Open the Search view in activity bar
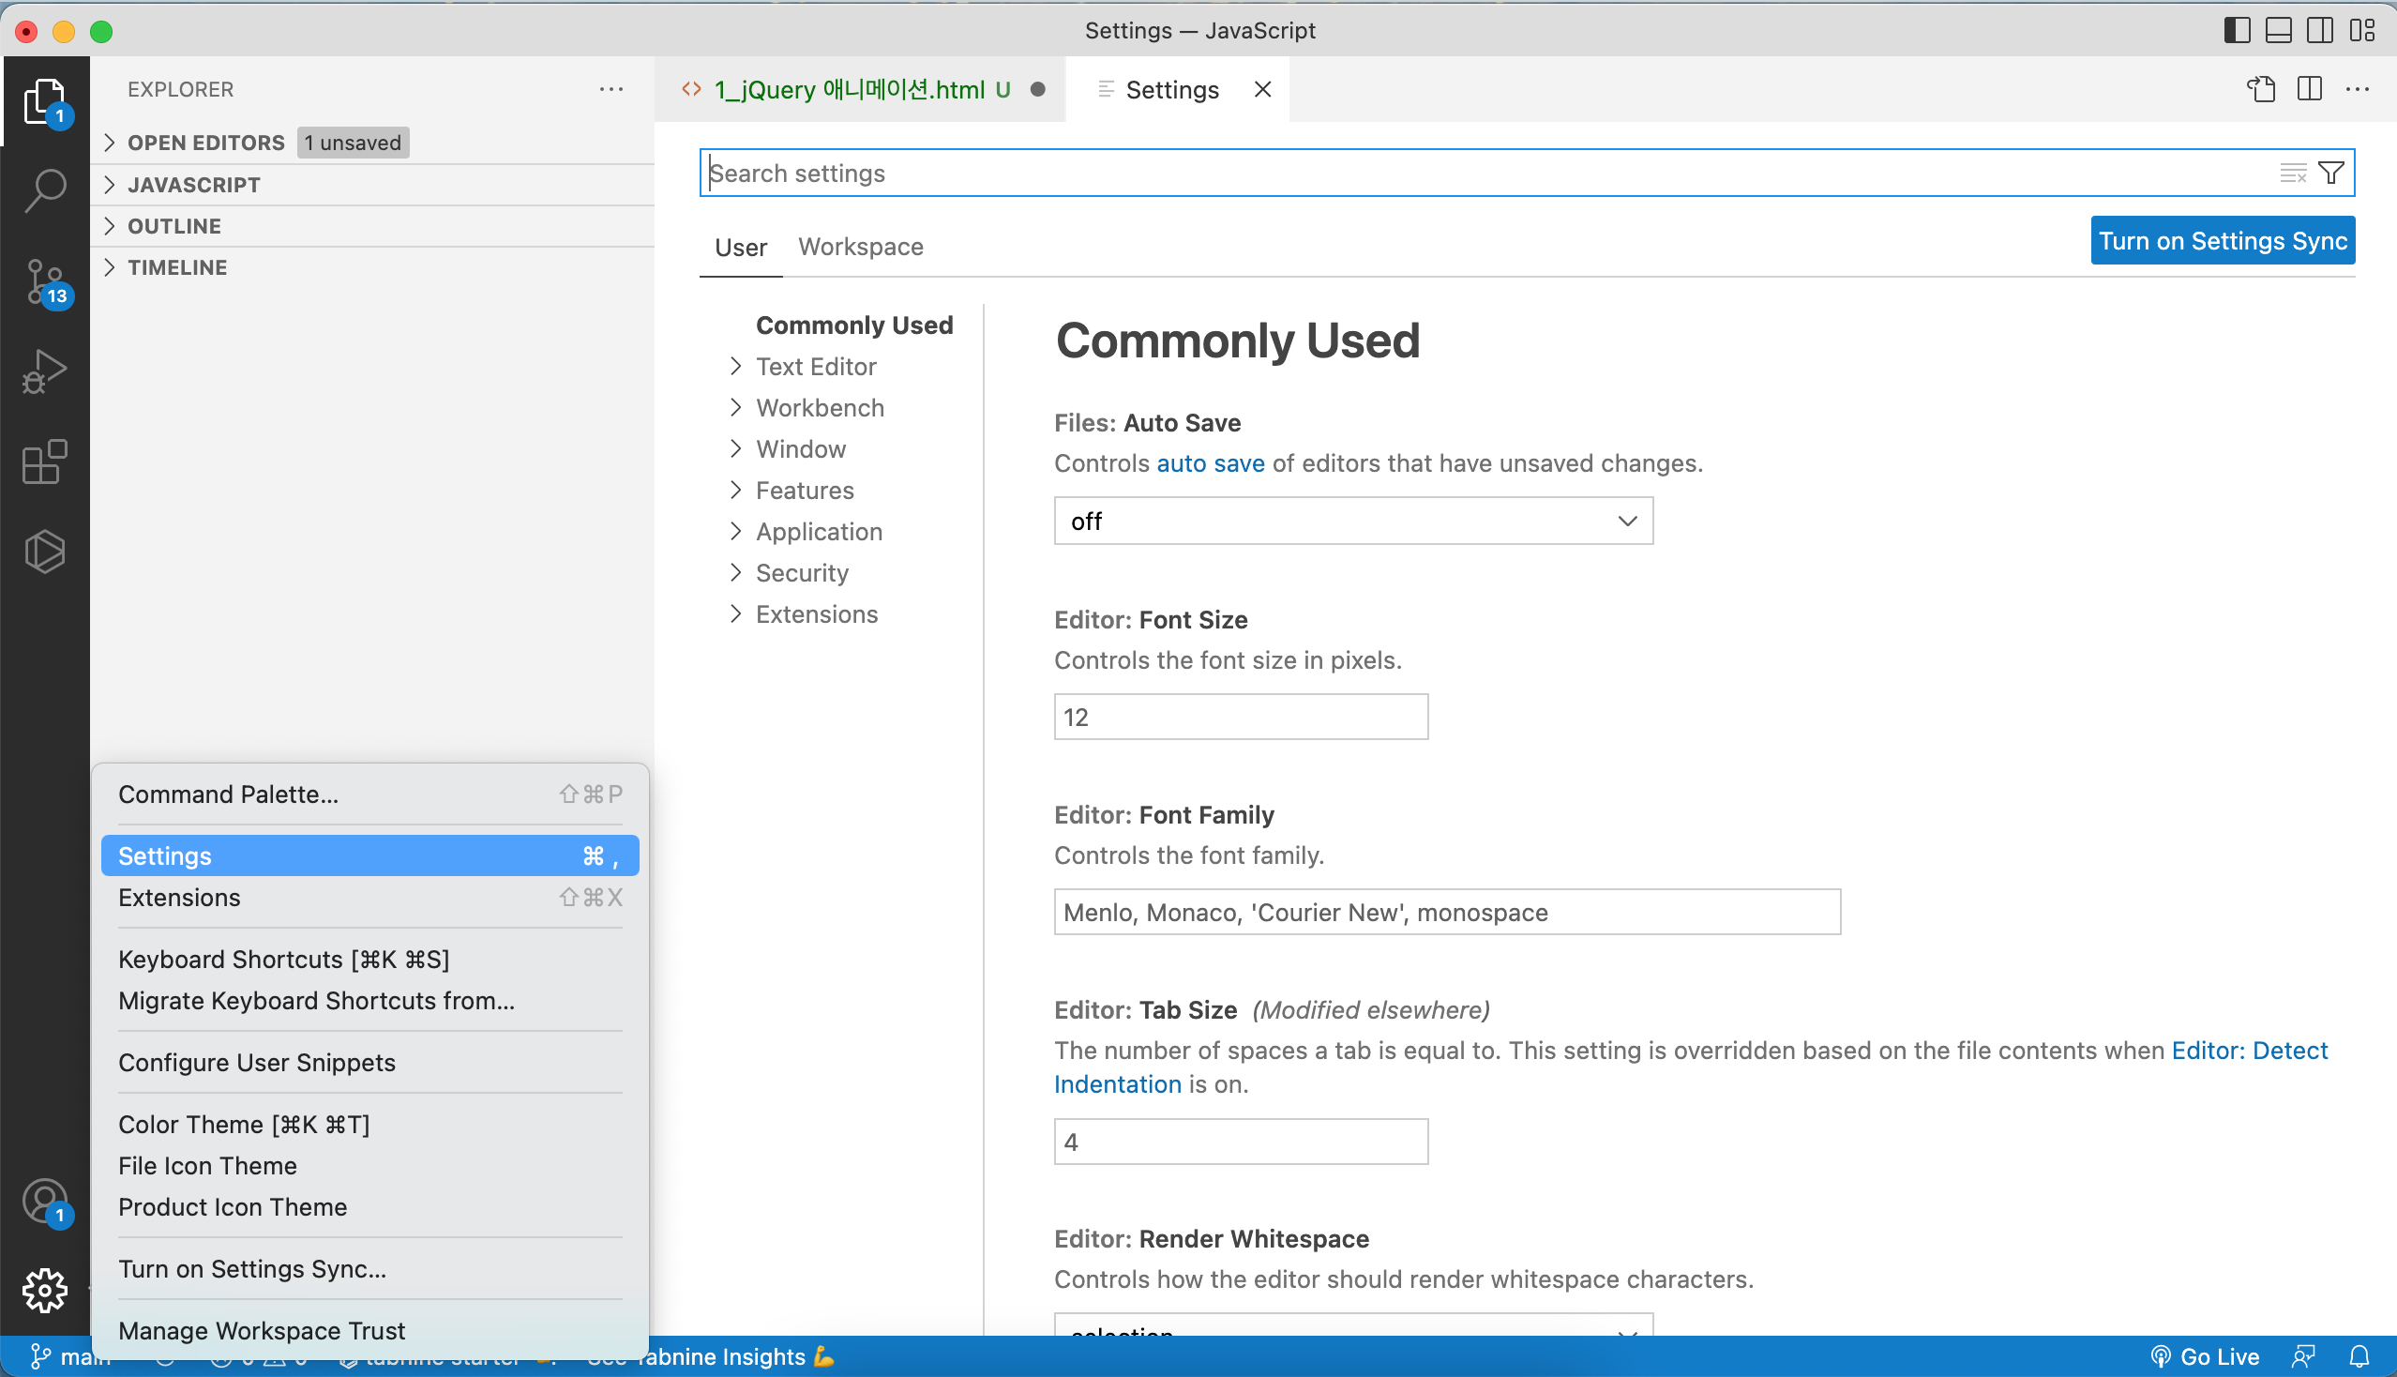2397x1377 pixels. (x=44, y=189)
